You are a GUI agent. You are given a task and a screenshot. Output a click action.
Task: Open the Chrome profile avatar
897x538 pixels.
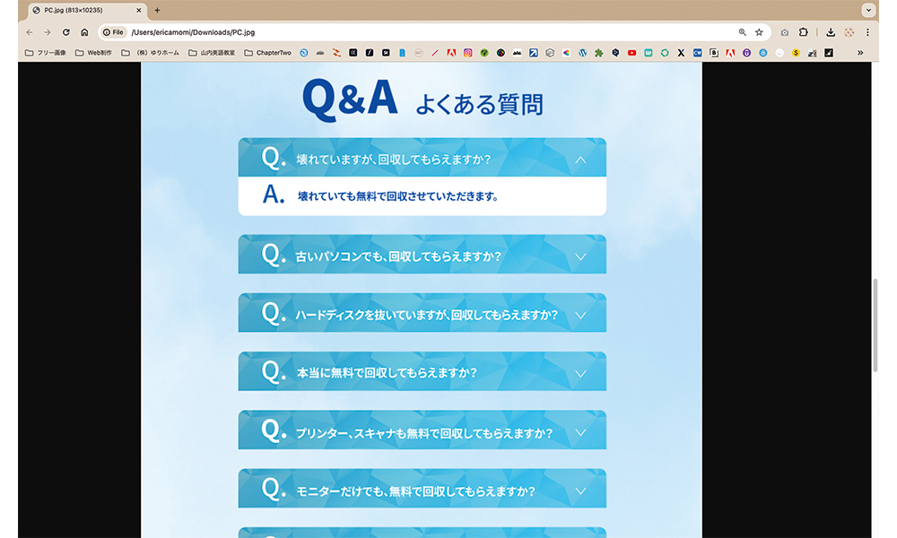849,32
